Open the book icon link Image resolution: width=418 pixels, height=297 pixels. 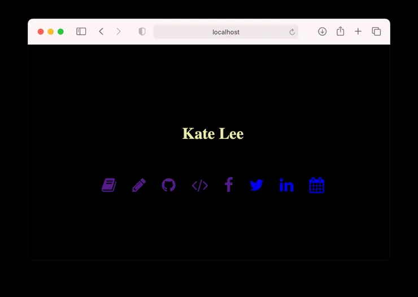(109, 185)
